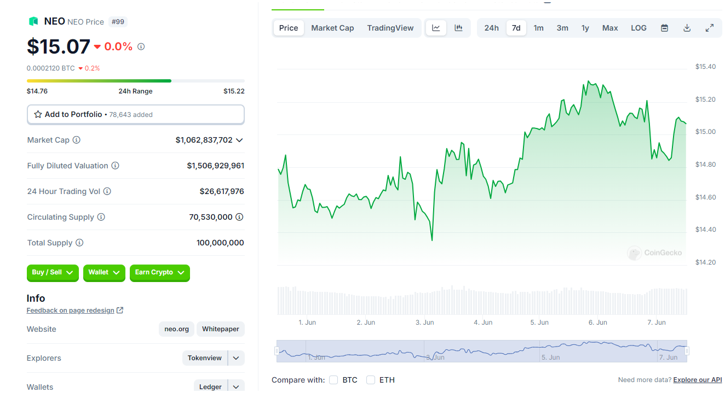Click the 24h Range progress bar

tap(136, 81)
